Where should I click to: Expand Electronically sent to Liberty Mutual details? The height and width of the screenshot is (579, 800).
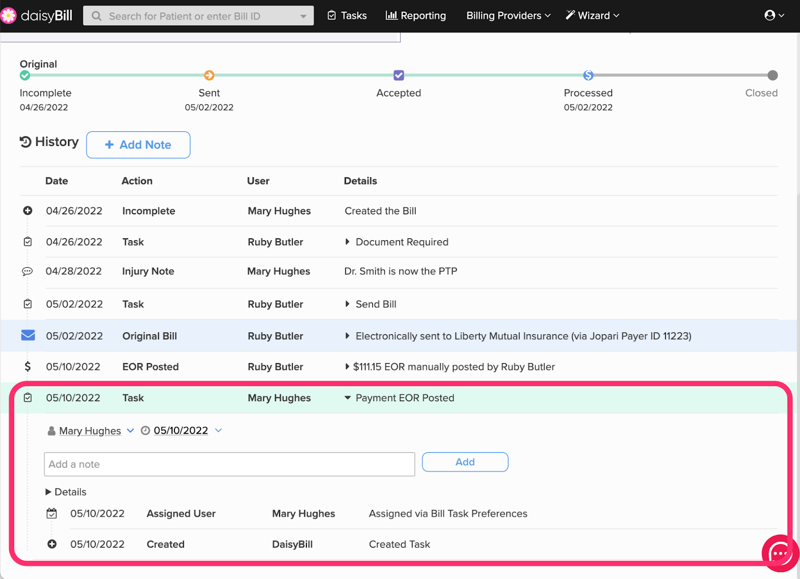point(347,336)
